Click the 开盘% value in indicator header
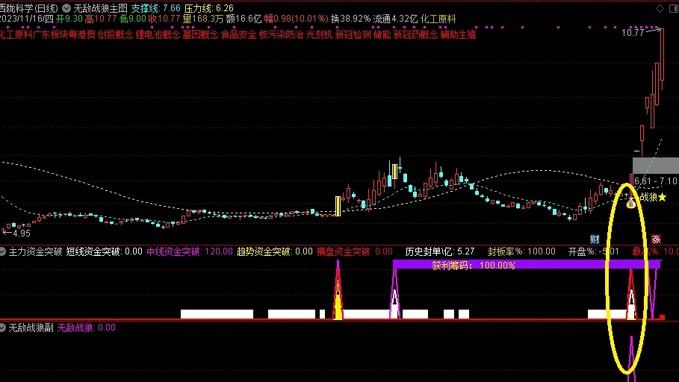This screenshot has height=382, width=679. point(594,251)
